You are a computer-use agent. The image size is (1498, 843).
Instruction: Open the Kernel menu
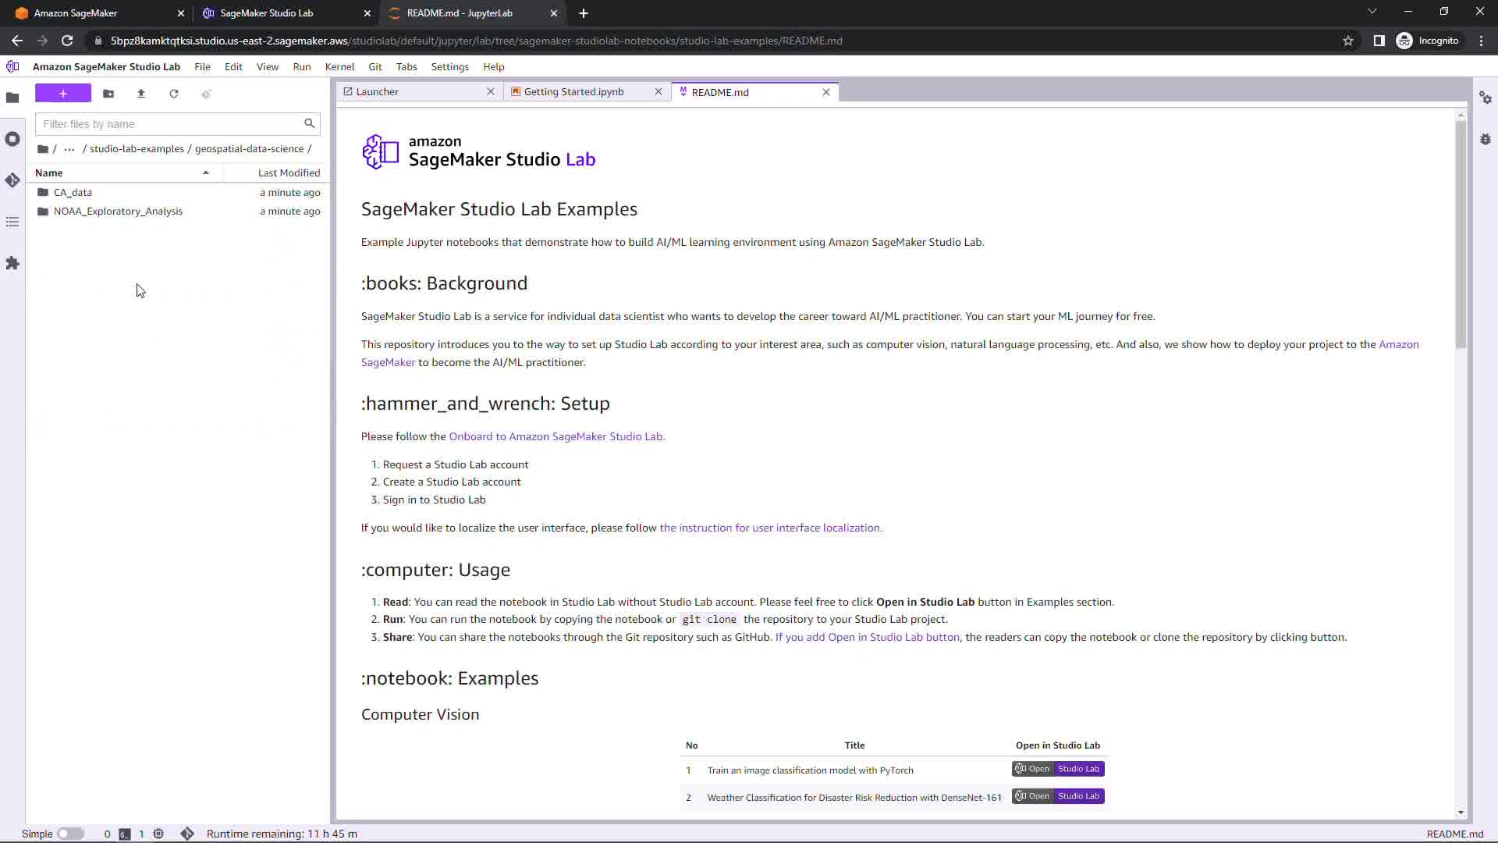pyautogui.click(x=339, y=67)
